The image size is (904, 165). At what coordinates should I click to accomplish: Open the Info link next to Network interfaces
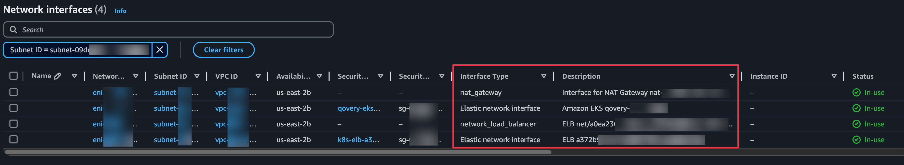[x=120, y=11]
